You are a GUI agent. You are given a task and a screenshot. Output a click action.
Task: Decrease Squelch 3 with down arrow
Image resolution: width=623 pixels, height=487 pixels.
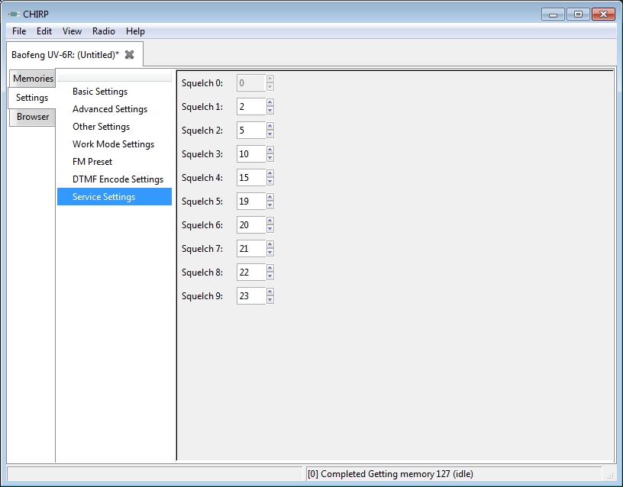click(270, 158)
